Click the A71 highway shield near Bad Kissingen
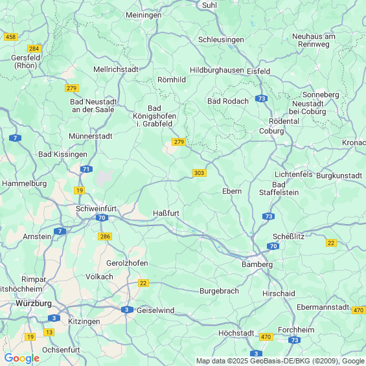 (x=86, y=169)
